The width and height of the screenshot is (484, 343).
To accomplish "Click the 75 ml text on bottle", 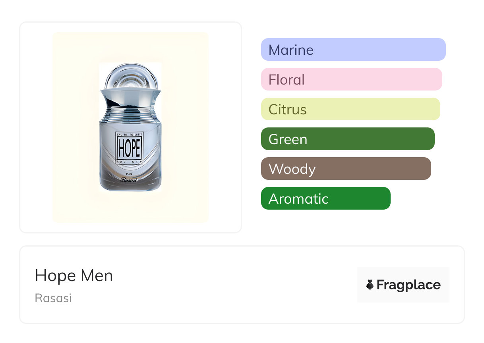I will click(x=128, y=174).
